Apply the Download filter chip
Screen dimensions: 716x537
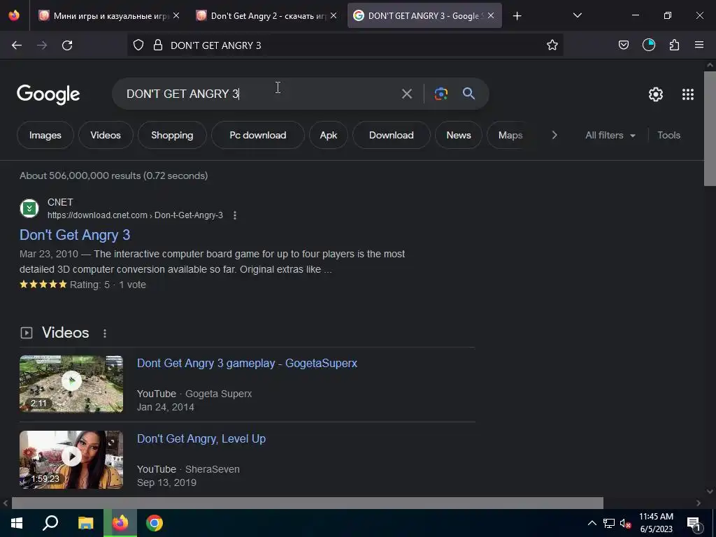pyautogui.click(x=392, y=135)
